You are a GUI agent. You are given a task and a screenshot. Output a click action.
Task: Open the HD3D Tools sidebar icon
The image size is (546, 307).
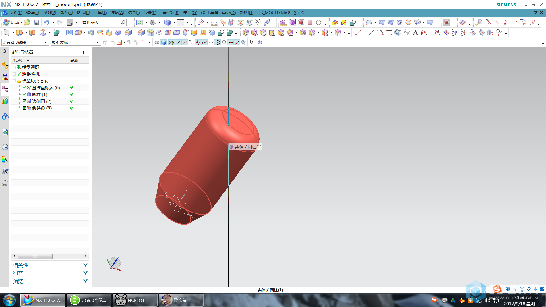pos(5,117)
